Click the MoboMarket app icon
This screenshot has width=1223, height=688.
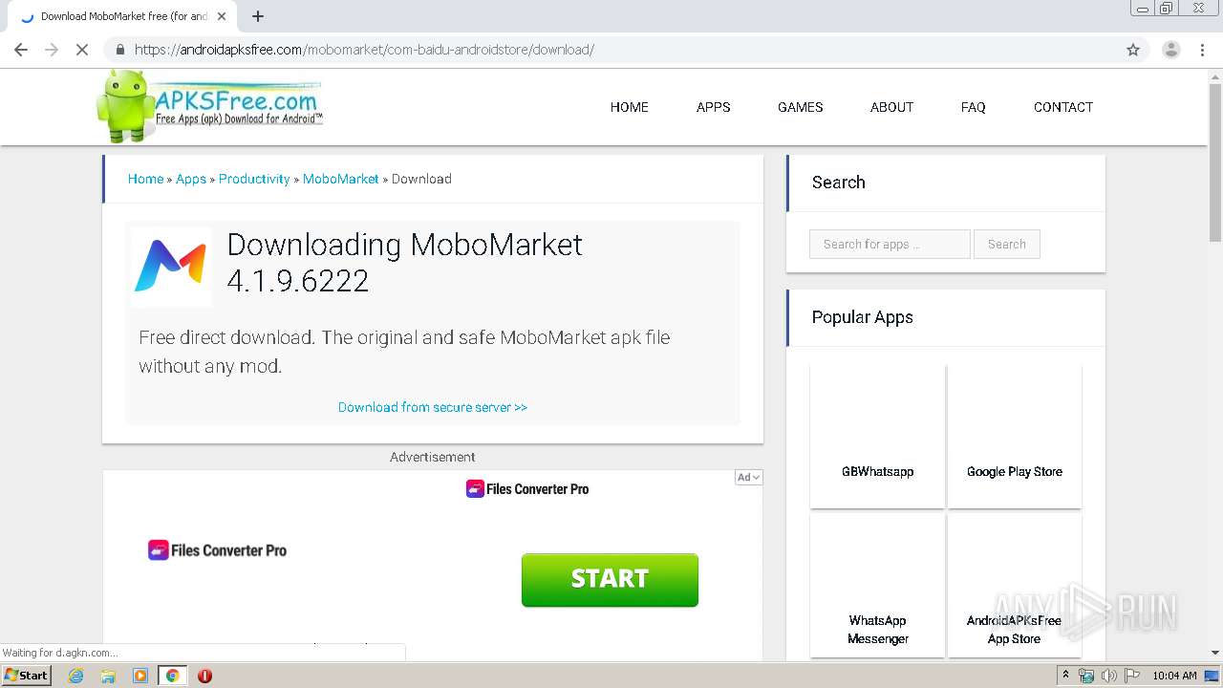[x=171, y=267]
